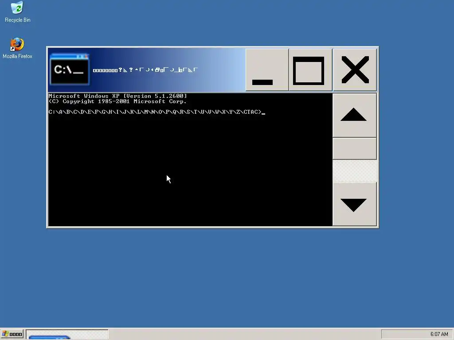The height and width of the screenshot is (340, 454).
Task: Minimize the command prompt window
Action: (267, 70)
